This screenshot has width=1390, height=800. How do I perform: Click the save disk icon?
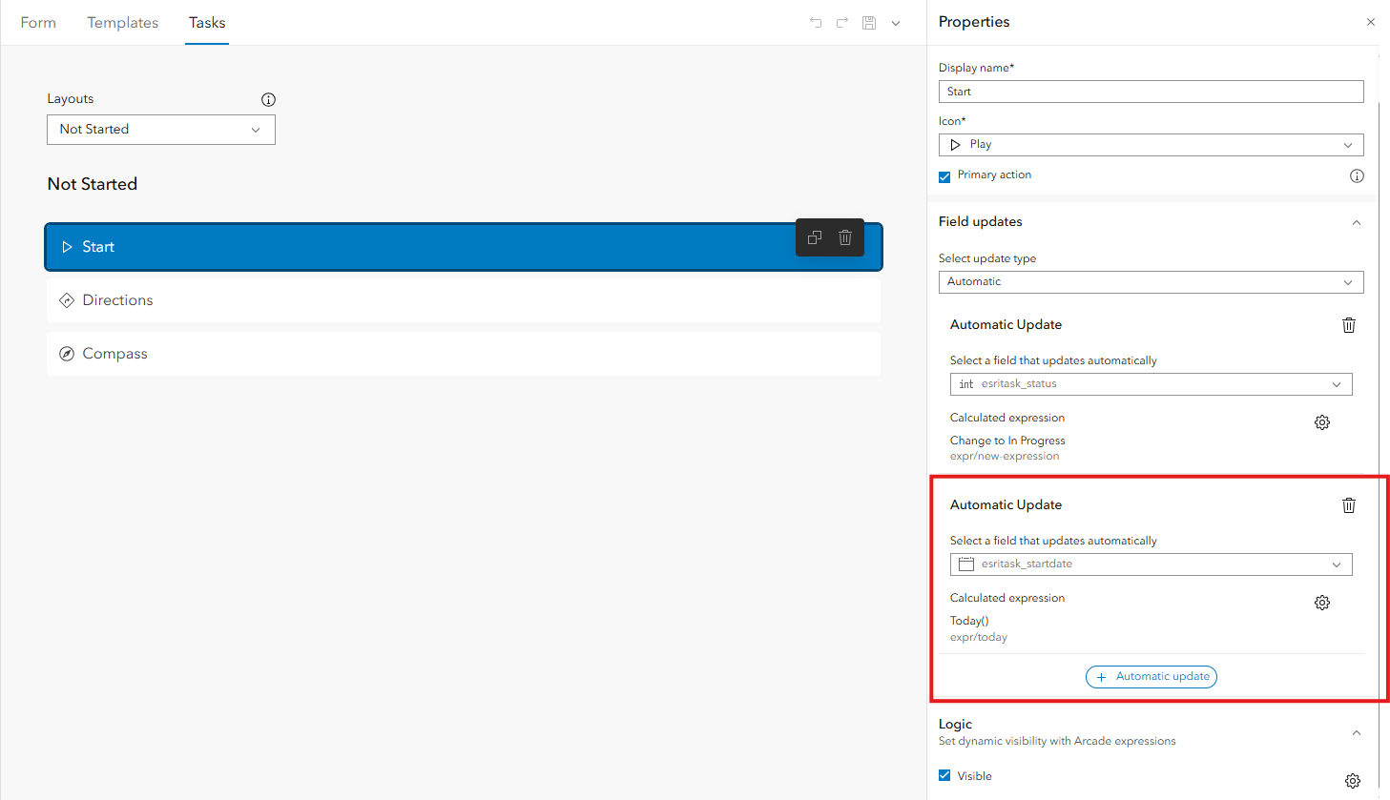click(869, 23)
